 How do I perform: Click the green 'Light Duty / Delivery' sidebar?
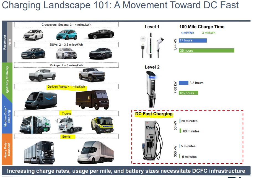pyautogui.click(x=7, y=81)
